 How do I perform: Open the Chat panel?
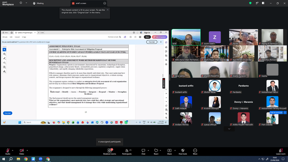(x=143, y=152)
